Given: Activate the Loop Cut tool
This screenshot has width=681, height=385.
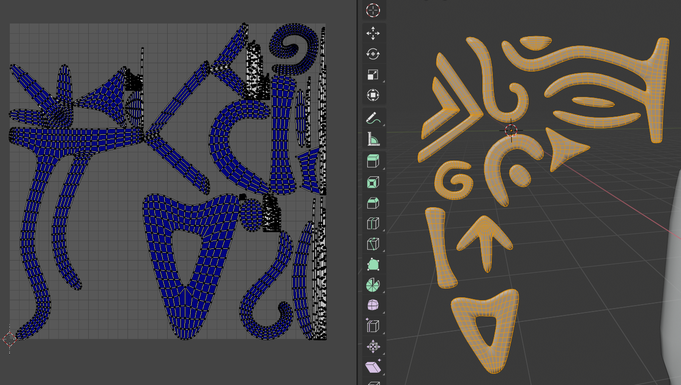Looking at the screenshot, I should [x=373, y=223].
